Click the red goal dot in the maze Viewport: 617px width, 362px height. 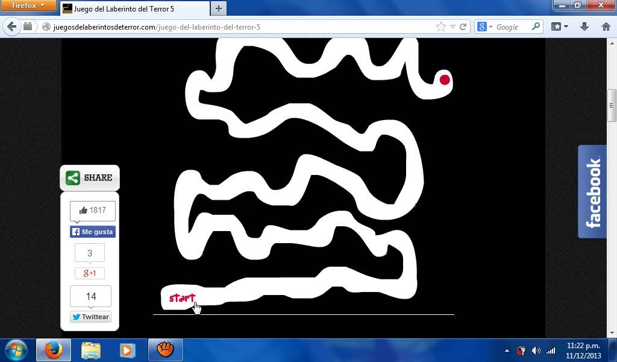click(445, 80)
